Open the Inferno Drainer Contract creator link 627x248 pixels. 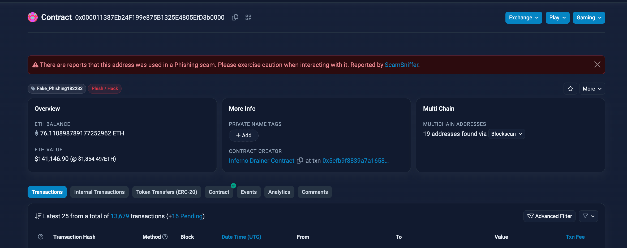pos(261,161)
